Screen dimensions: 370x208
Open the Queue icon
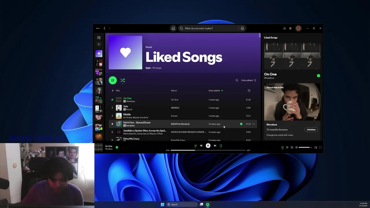pos(287,147)
